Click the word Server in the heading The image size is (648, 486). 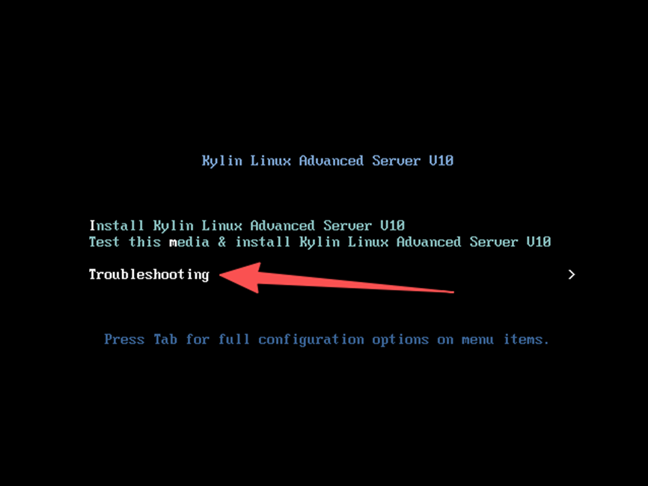coord(397,161)
